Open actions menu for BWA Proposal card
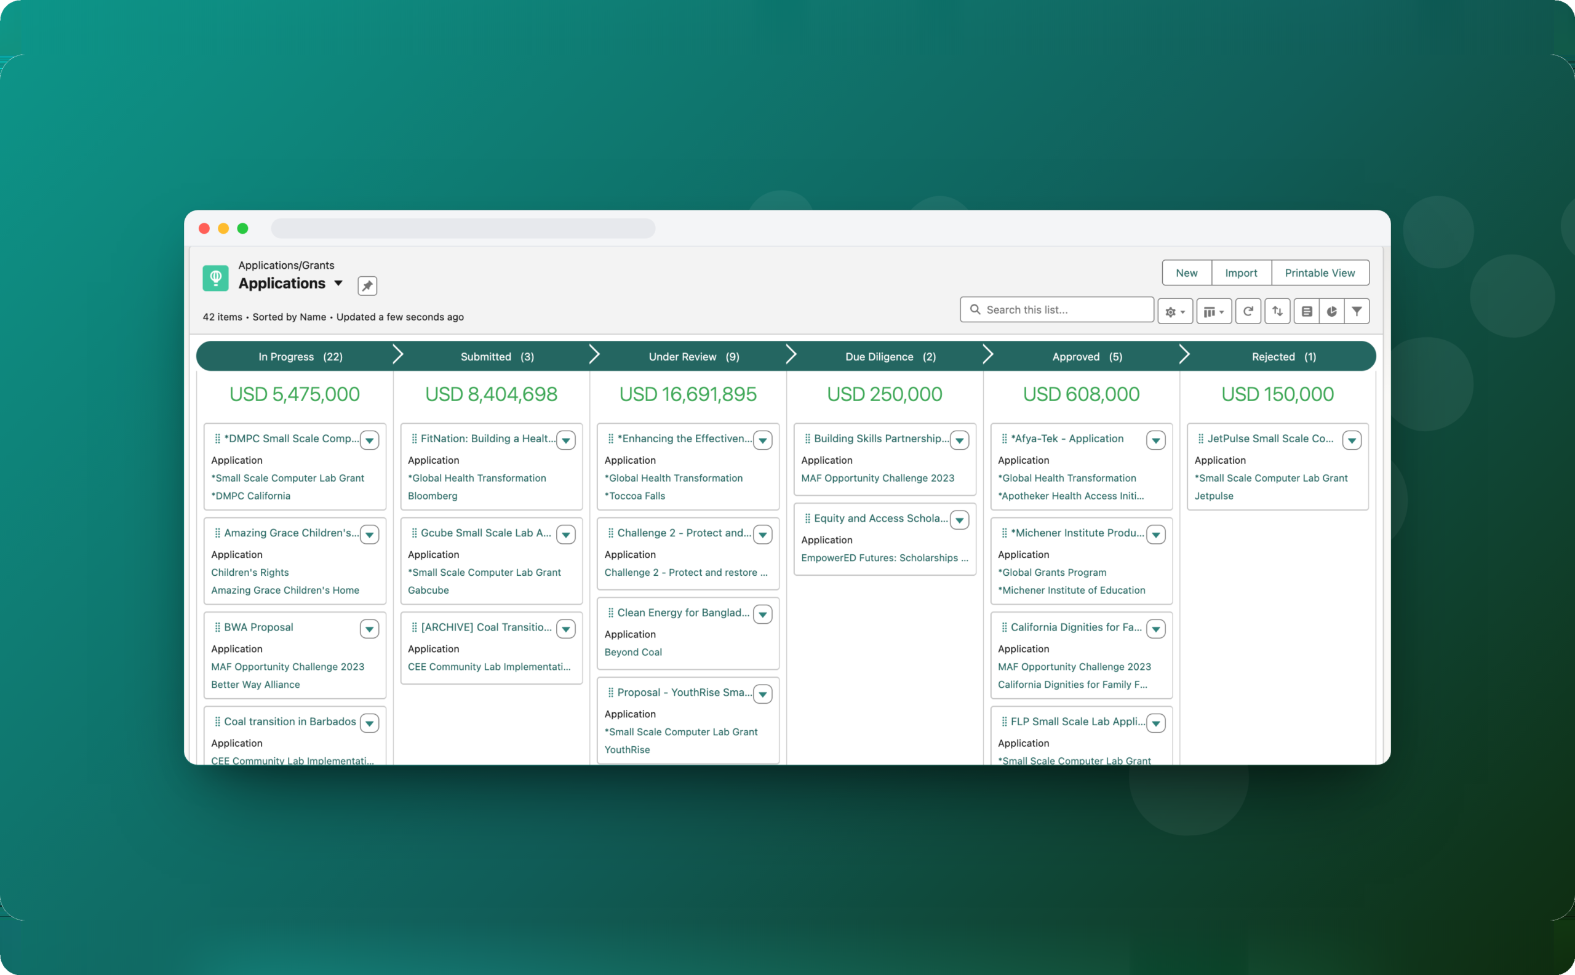Screen dimensions: 1575x975 369,629
